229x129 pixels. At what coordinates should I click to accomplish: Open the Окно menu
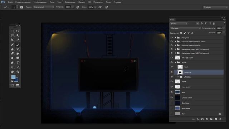click(108, 2)
